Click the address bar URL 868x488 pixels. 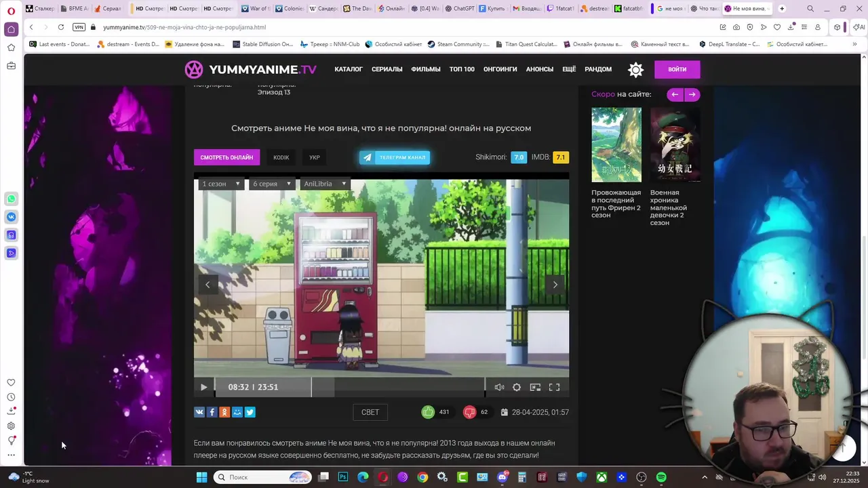pyautogui.click(x=184, y=27)
